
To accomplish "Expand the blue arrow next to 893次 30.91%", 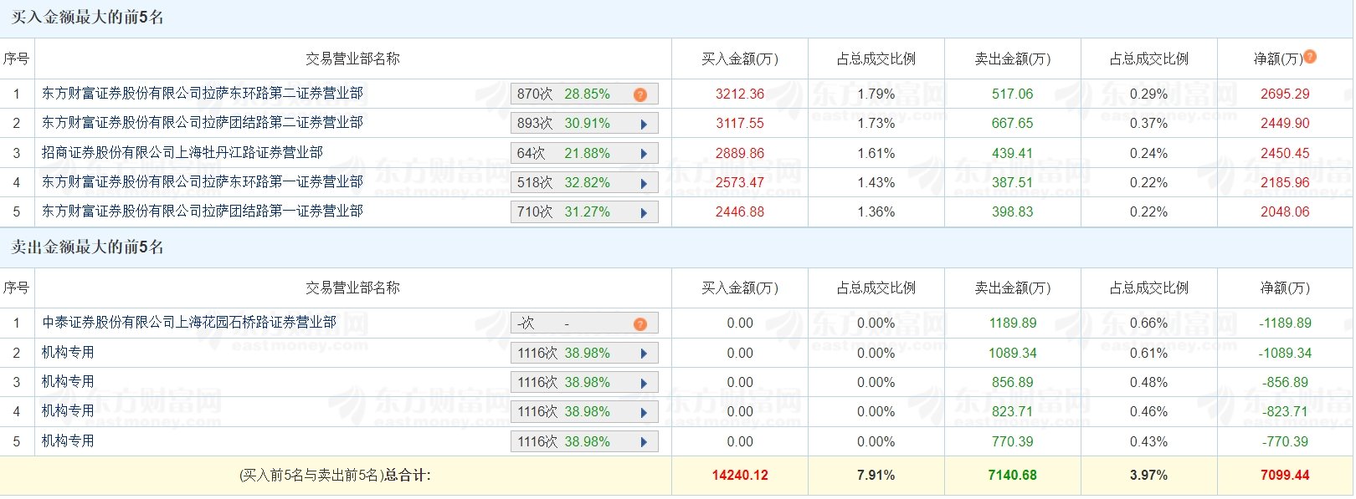I will point(644,125).
